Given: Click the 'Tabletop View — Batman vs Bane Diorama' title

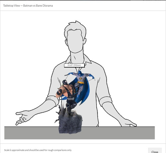Looking at the screenshot, I should pyautogui.click(x=28, y=6).
